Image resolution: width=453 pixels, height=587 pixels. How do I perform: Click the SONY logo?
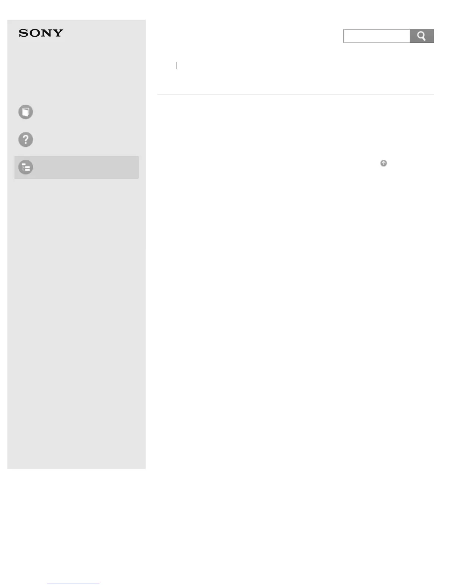click(x=41, y=33)
